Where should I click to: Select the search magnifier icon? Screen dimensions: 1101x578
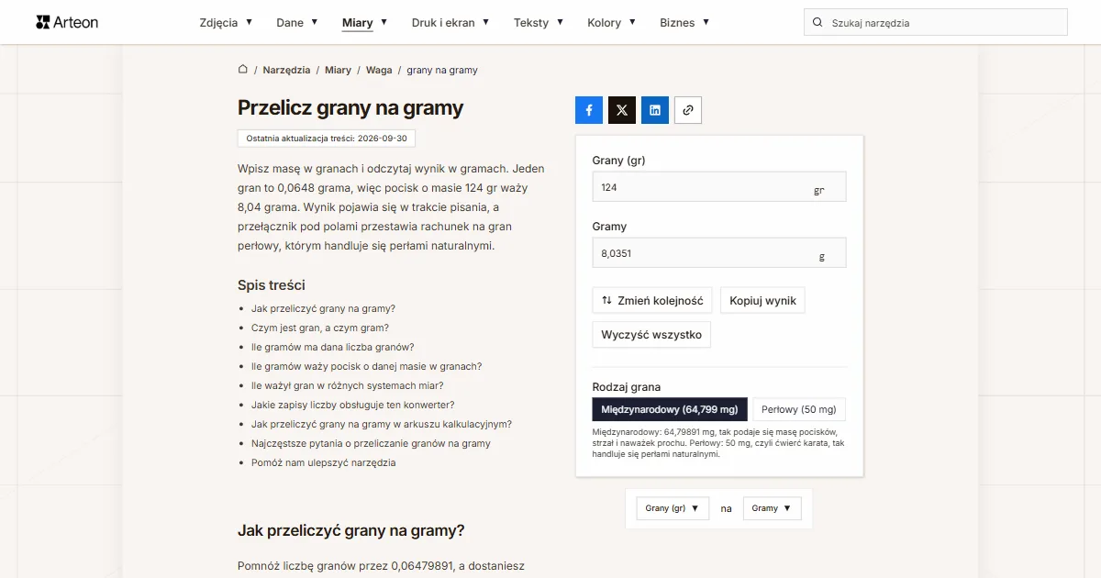click(817, 23)
